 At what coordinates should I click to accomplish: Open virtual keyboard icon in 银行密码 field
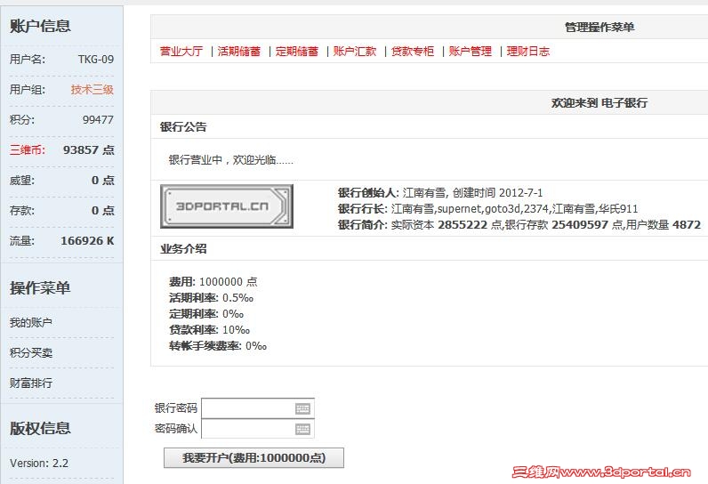302,408
